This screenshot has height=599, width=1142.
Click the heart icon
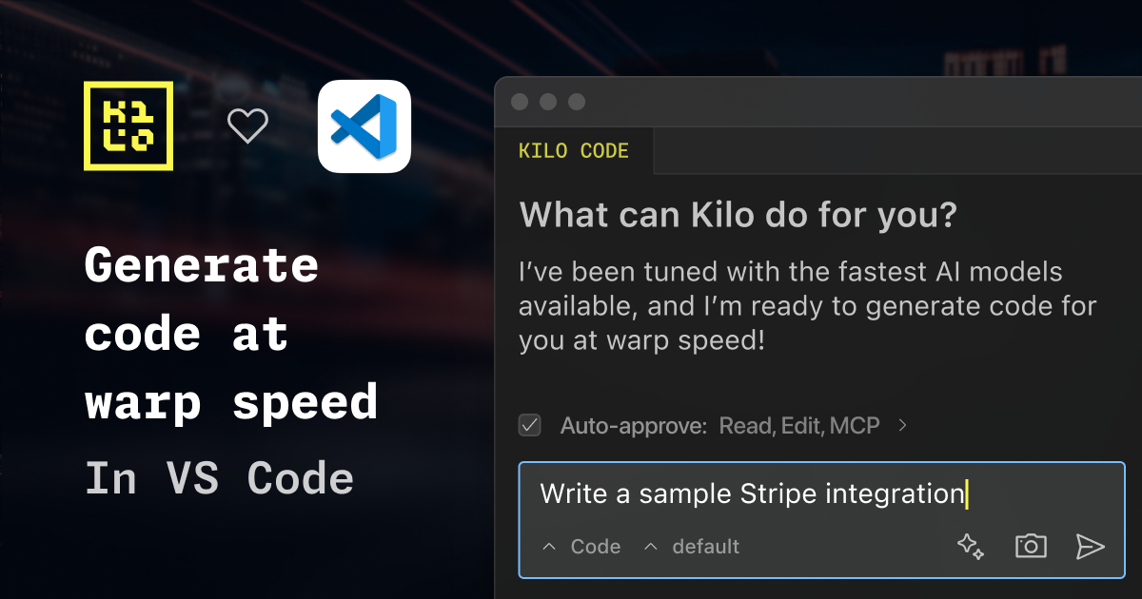click(248, 125)
